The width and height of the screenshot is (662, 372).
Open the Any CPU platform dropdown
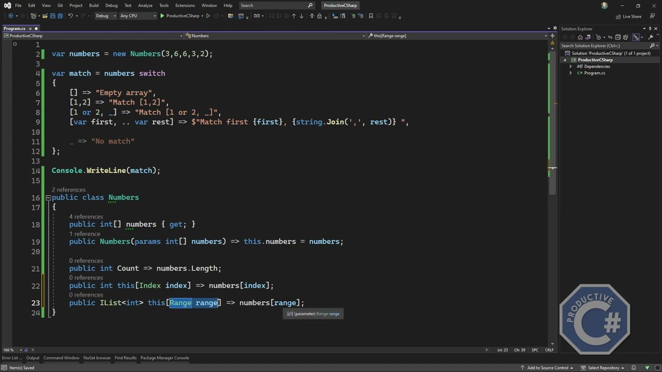[x=138, y=16]
